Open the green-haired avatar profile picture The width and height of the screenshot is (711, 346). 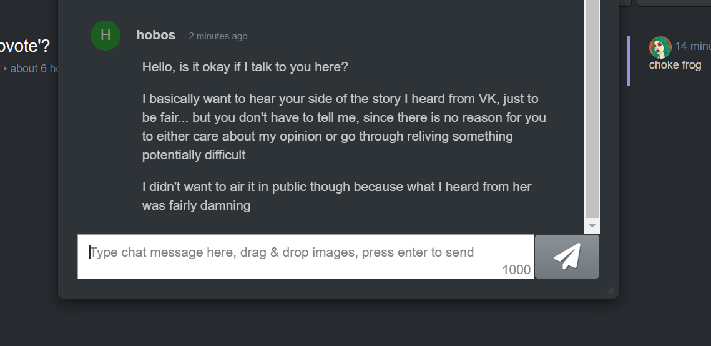point(660,47)
